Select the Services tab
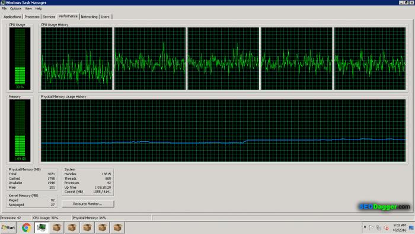Screen dimensions: 415x234 pos(49,17)
